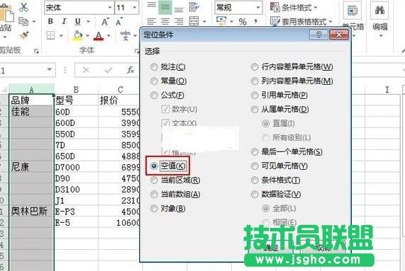Select the 公式(F) radio option
Image resolution: width=405 pixels, height=271 pixels.
[x=167, y=96]
